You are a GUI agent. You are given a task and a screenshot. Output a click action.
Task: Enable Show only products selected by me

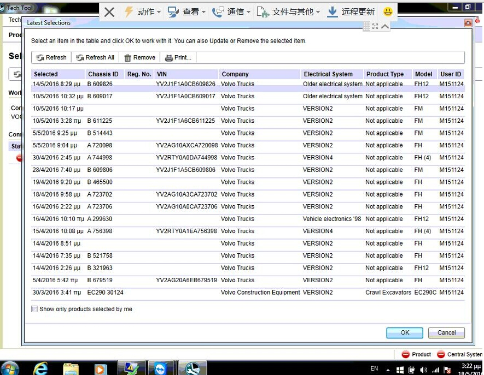pyautogui.click(x=34, y=309)
